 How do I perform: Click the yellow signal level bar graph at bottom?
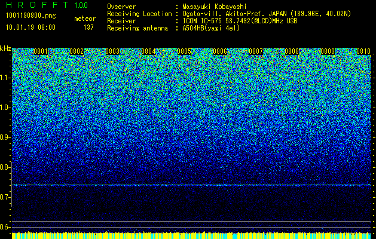pyautogui.click(x=191, y=235)
